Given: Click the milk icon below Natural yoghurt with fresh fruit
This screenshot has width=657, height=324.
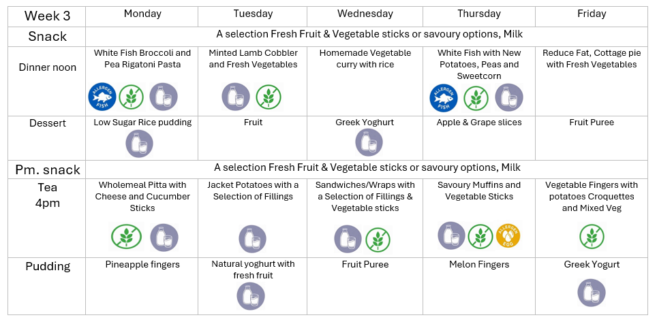Looking at the screenshot, I should (250, 296).
